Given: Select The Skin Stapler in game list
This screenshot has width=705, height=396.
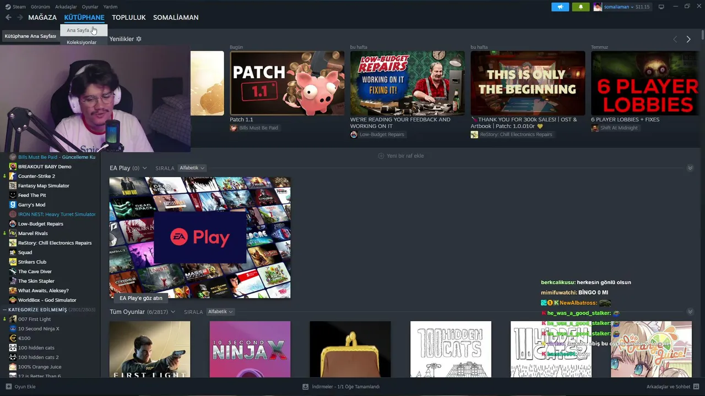Looking at the screenshot, I should pyautogui.click(x=36, y=281).
